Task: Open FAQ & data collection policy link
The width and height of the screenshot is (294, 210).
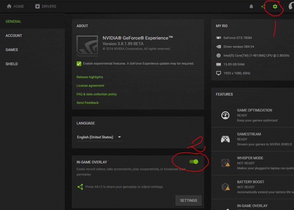Action: [x=96, y=94]
